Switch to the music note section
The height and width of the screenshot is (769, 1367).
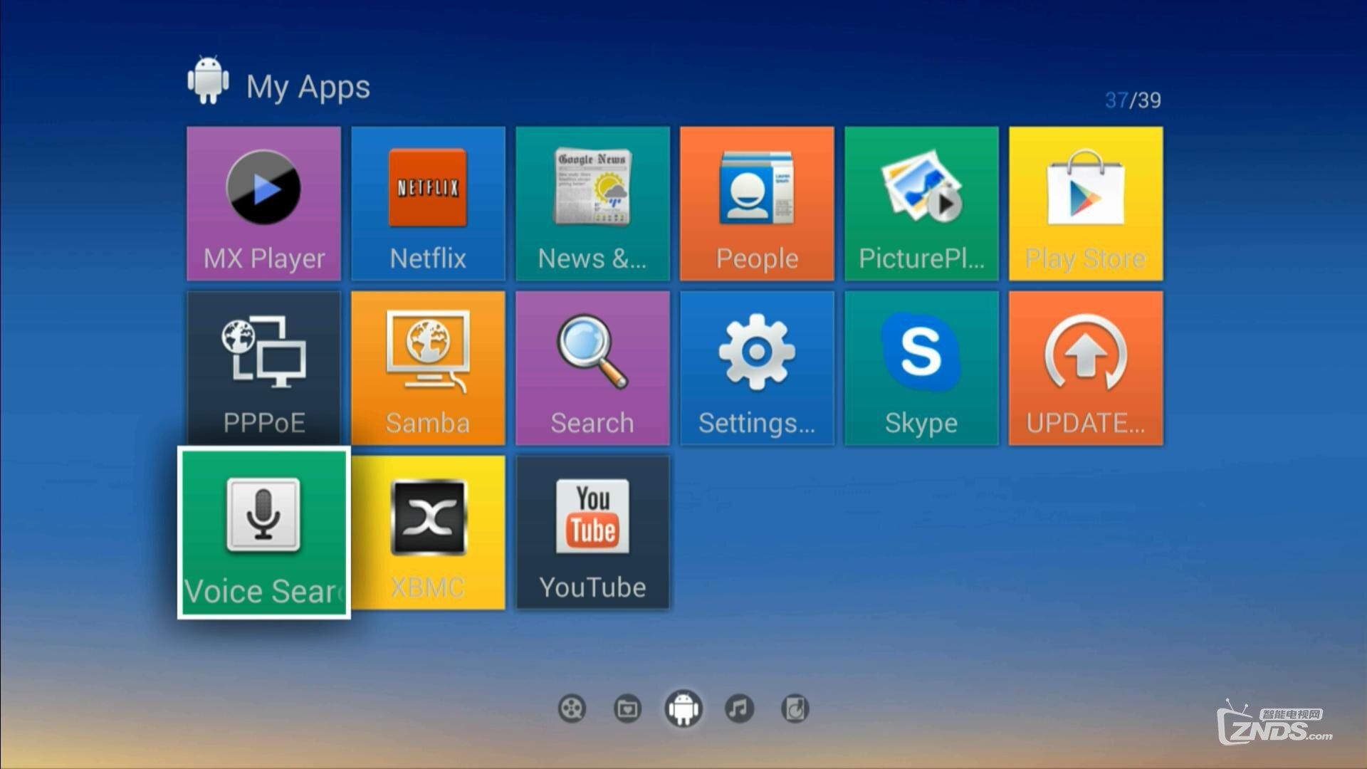(739, 708)
